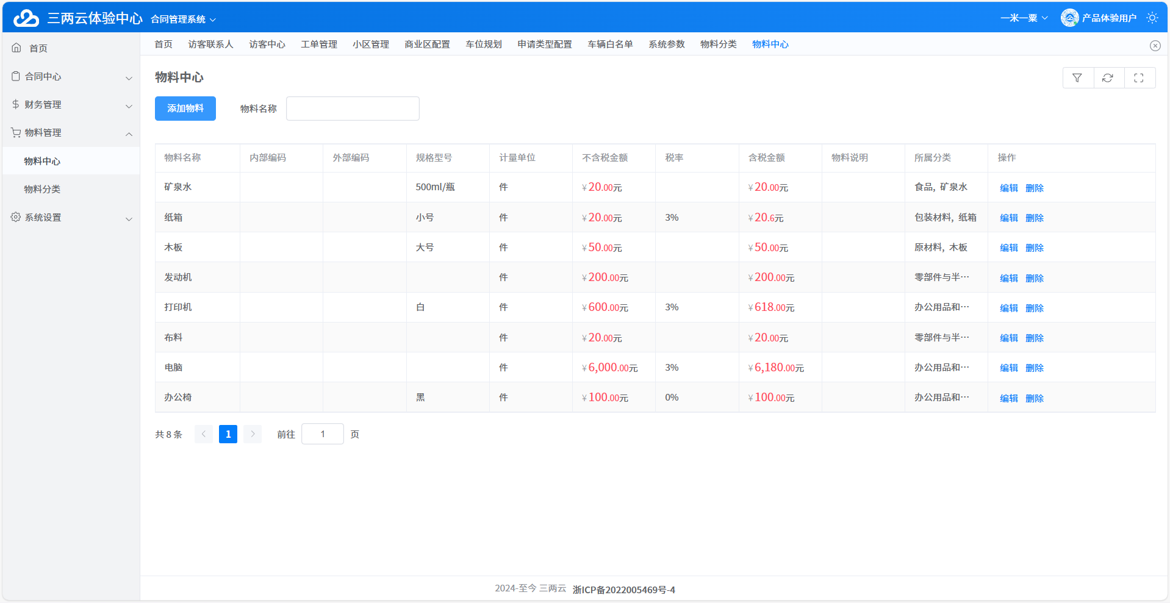Viewport: 1170px width, 603px height.
Task: Click the 添加物料 button
Action: pyautogui.click(x=185, y=109)
